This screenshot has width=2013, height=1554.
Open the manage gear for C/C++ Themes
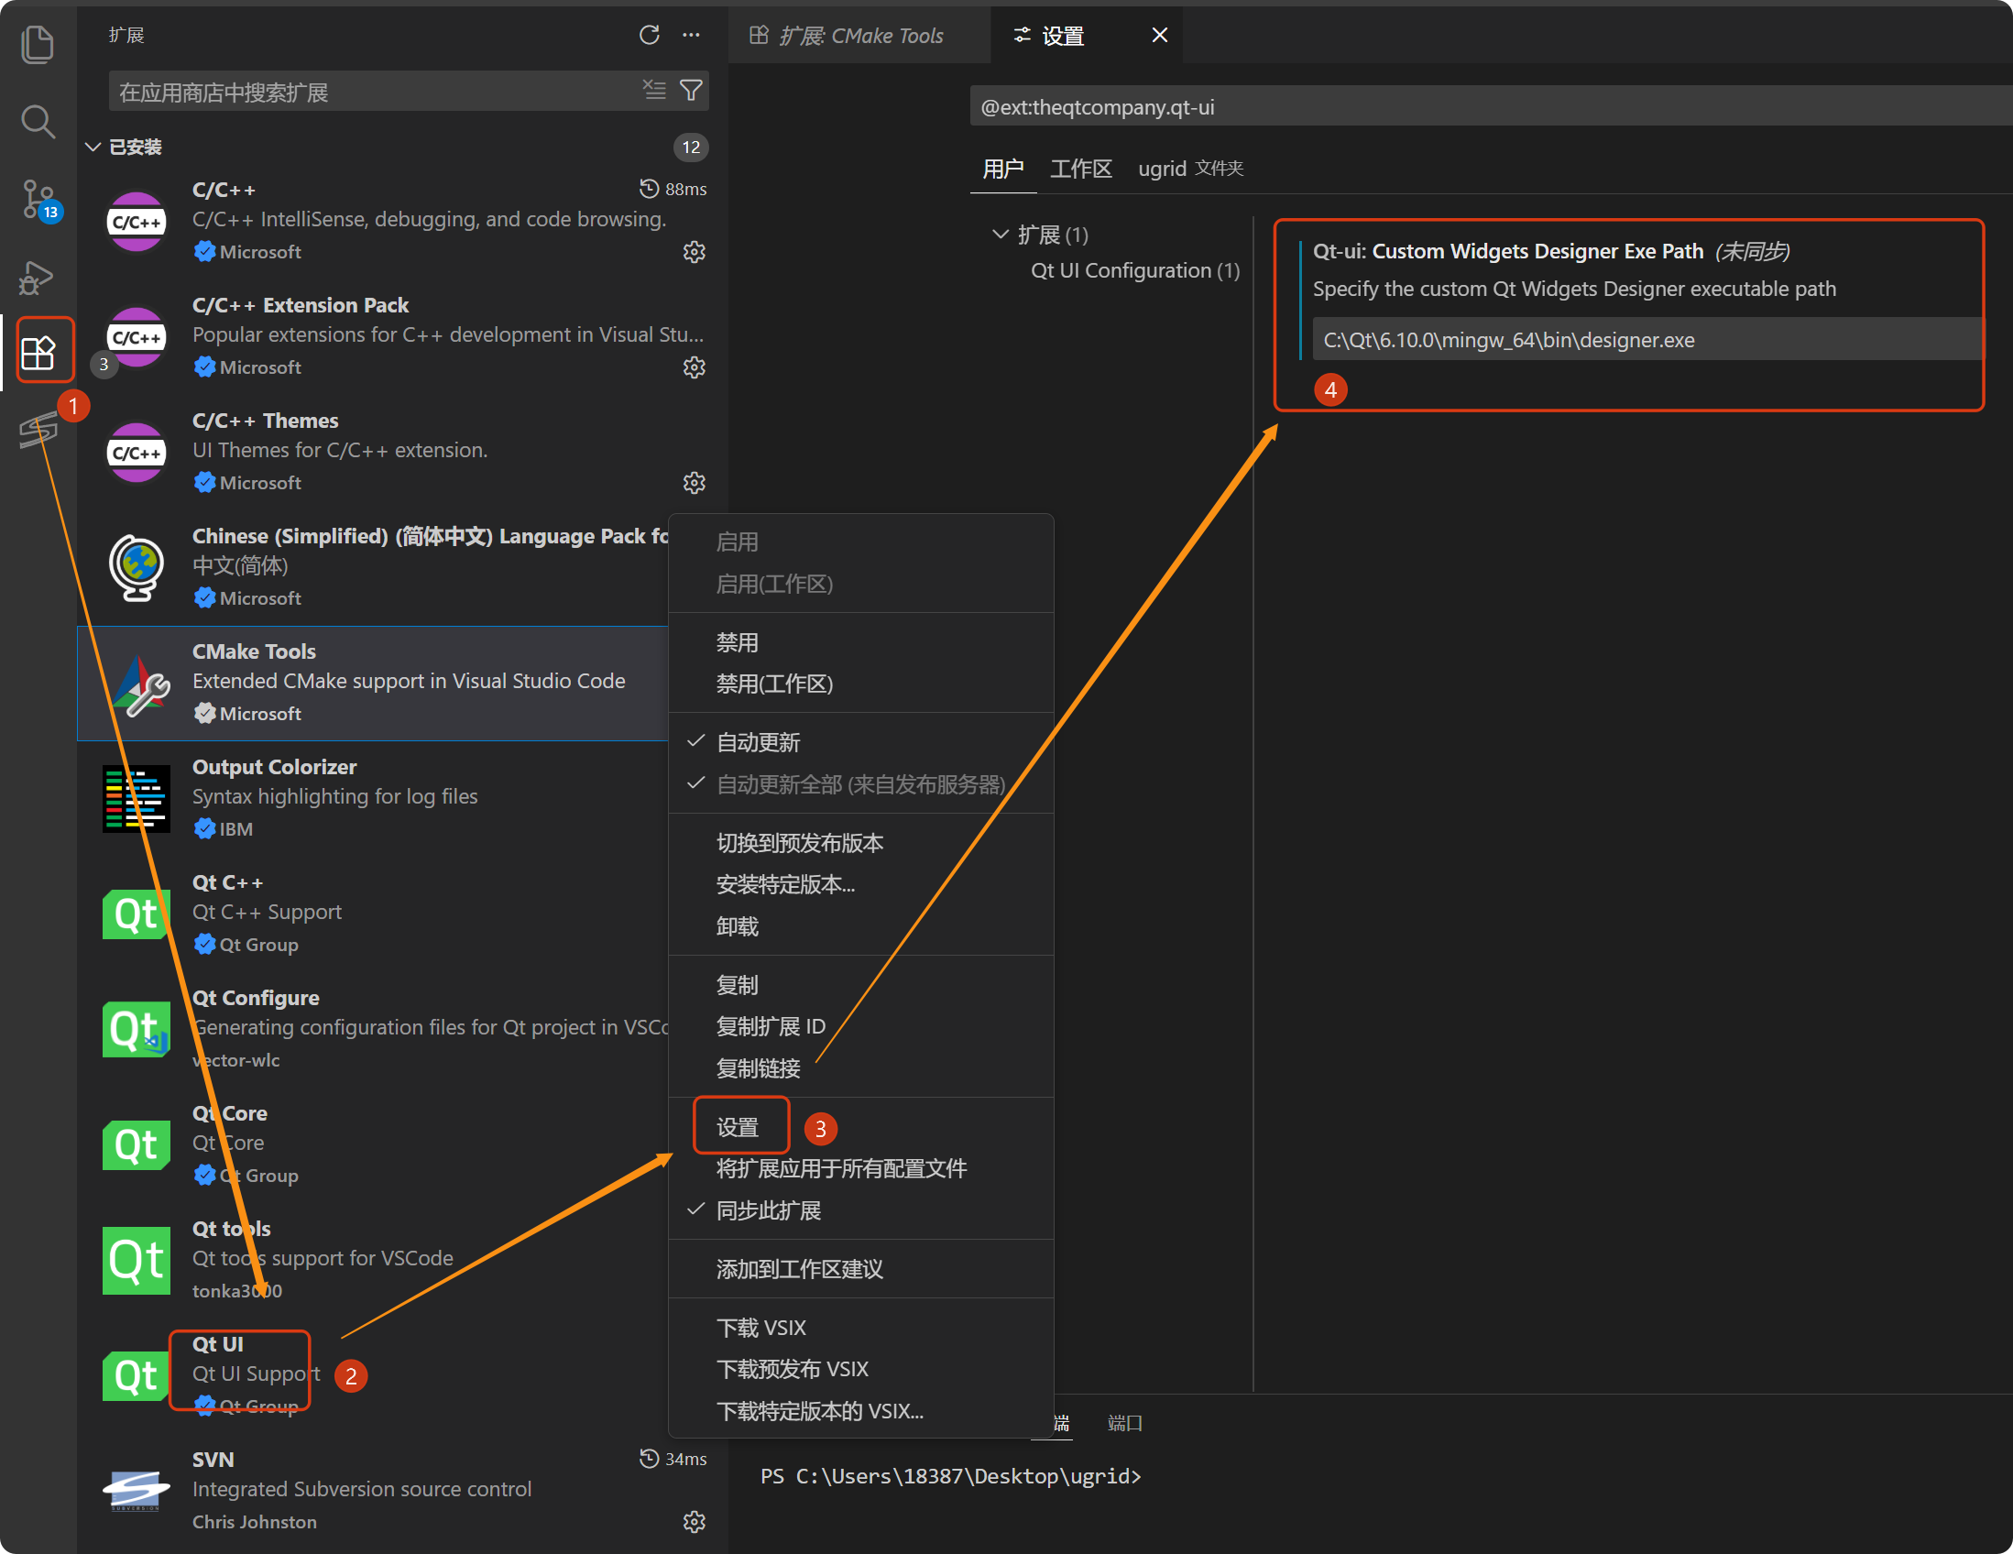click(694, 482)
